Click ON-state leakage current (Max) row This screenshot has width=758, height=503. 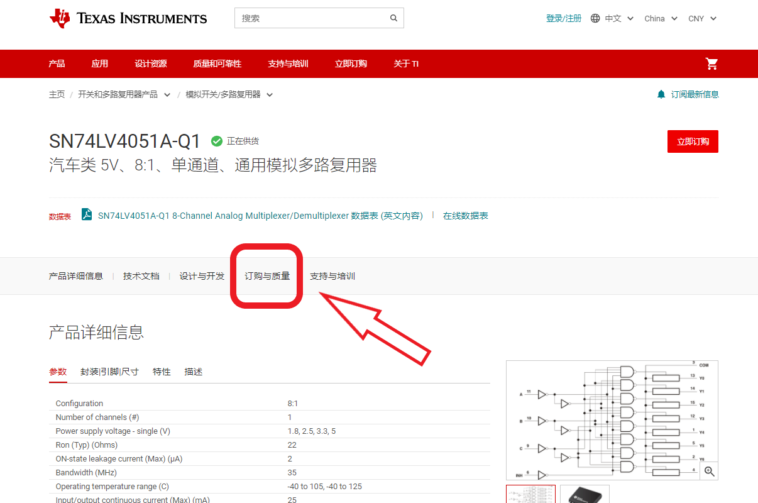click(x=270, y=459)
